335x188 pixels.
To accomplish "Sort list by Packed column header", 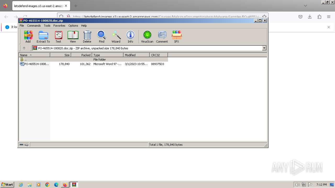I will point(81,55).
